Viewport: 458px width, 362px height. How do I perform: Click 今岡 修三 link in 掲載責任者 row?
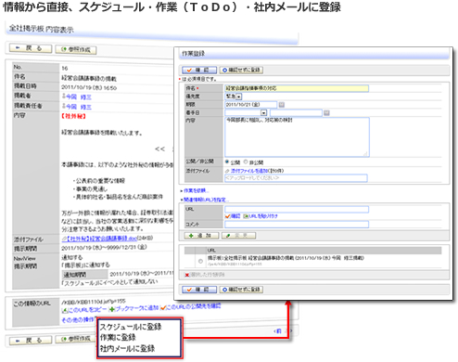click(x=79, y=107)
